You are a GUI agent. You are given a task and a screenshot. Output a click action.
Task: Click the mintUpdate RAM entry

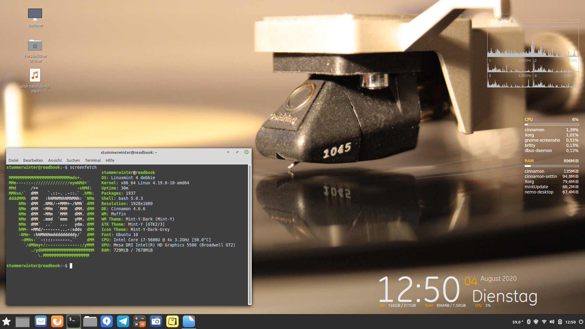click(x=551, y=187)
